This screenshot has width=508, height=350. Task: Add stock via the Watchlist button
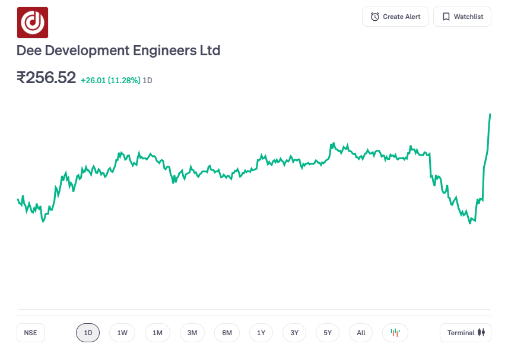[x=462, y=17]
